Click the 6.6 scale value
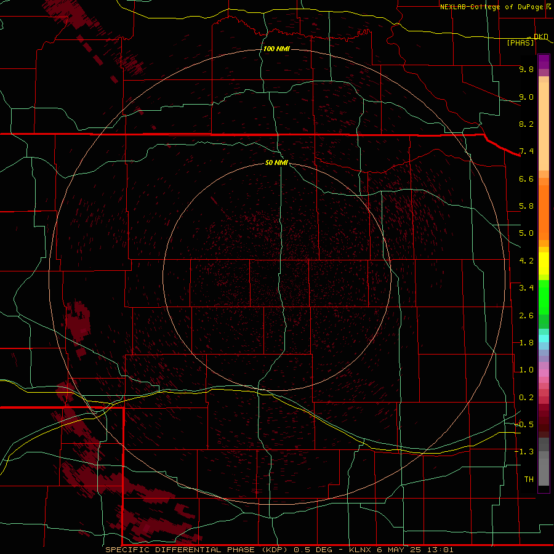The image size is (554, 554). coord(526,179)
